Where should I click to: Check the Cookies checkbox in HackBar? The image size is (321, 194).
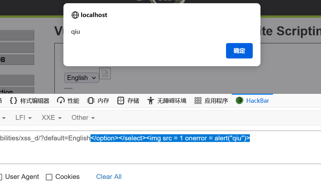49,177
